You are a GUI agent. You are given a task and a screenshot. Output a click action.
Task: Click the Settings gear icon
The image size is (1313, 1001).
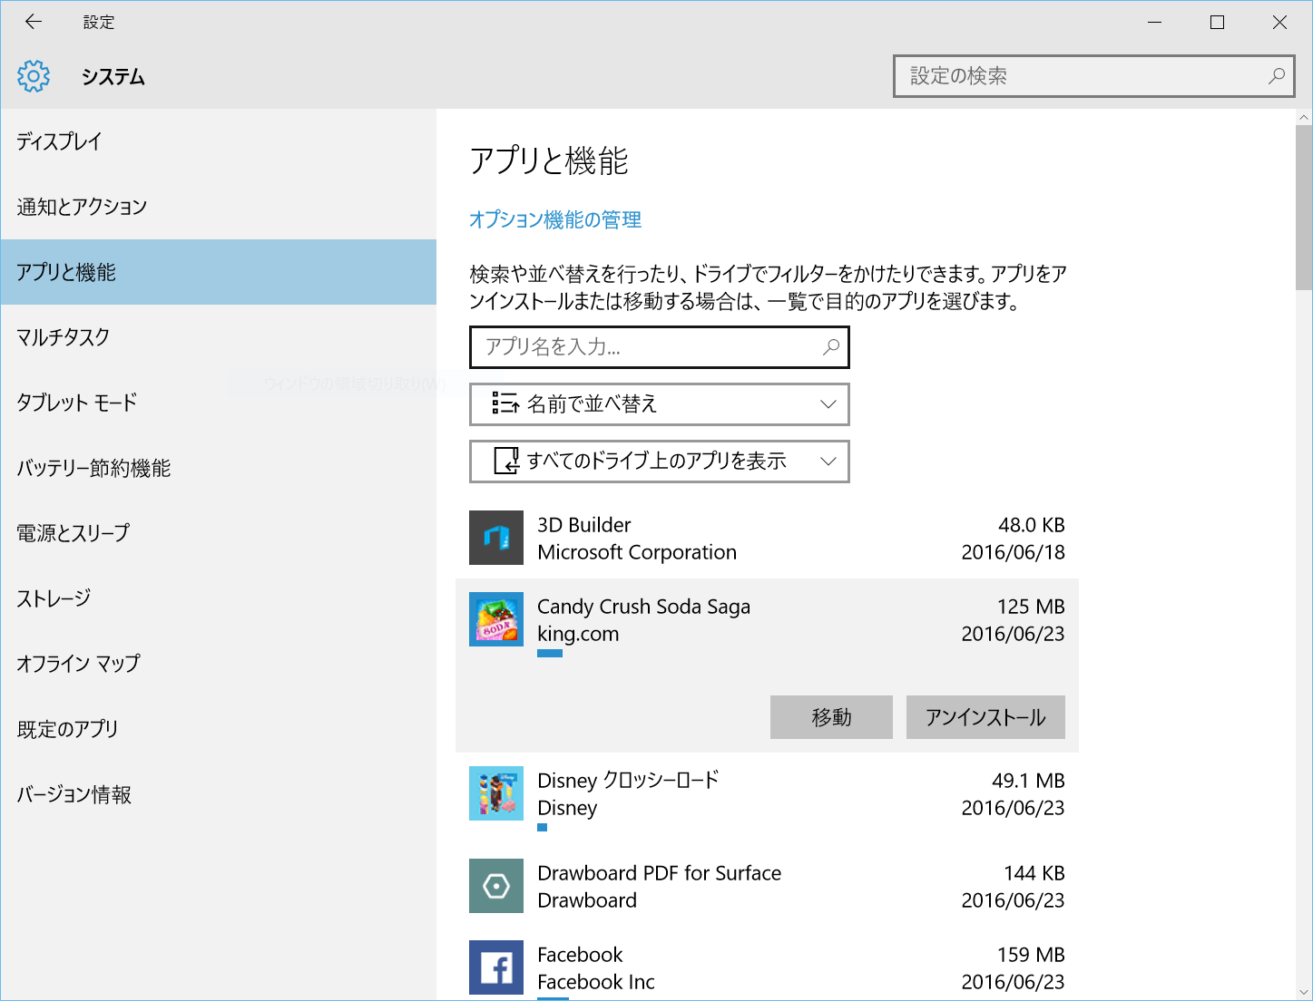(34, 76)
